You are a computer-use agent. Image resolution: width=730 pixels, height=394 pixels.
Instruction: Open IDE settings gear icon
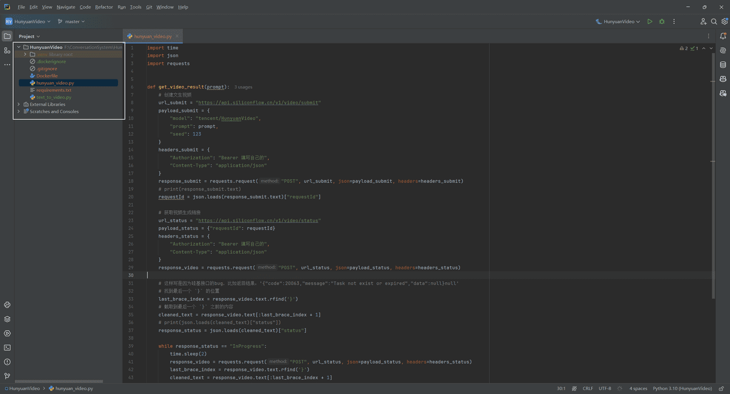point(724,22)
